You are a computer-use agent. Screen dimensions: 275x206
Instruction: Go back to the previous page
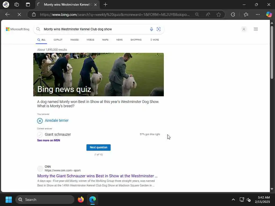click(x=7, y=14)
